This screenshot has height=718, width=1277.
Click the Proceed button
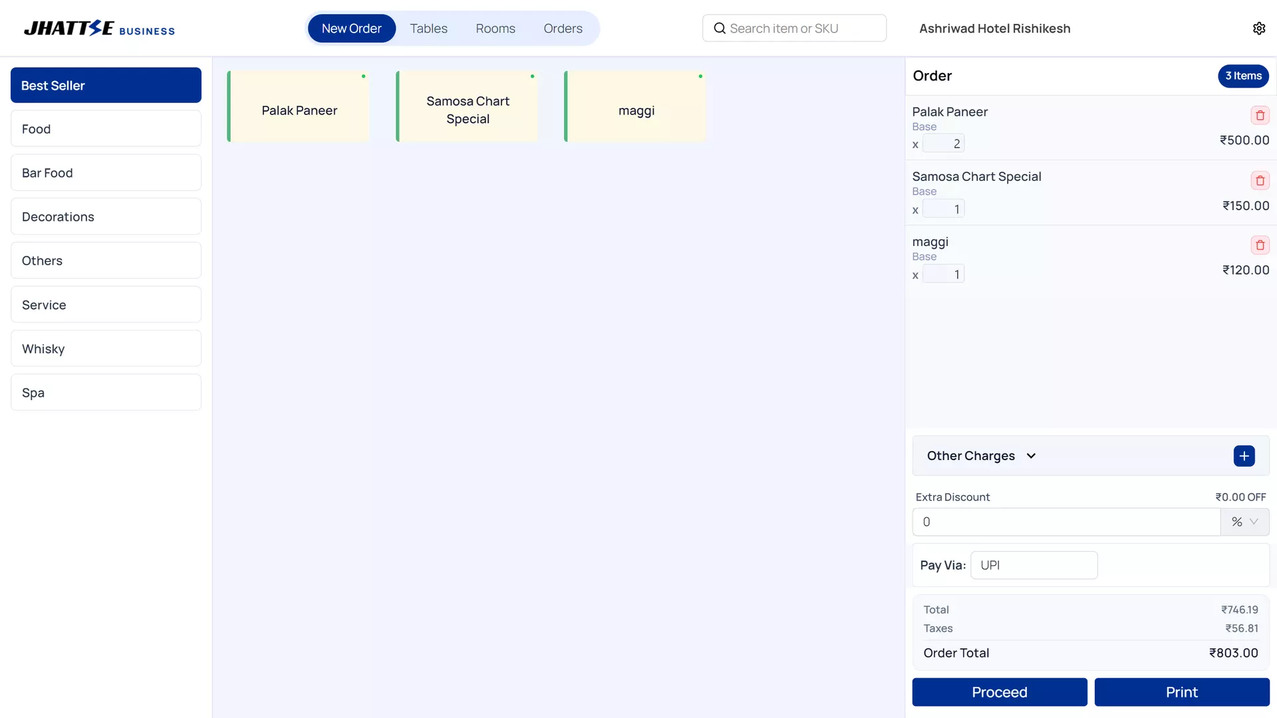999,692
